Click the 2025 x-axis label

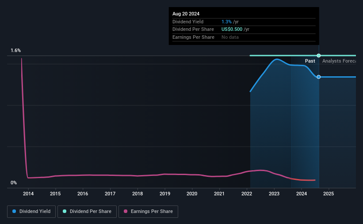point(329,194)
